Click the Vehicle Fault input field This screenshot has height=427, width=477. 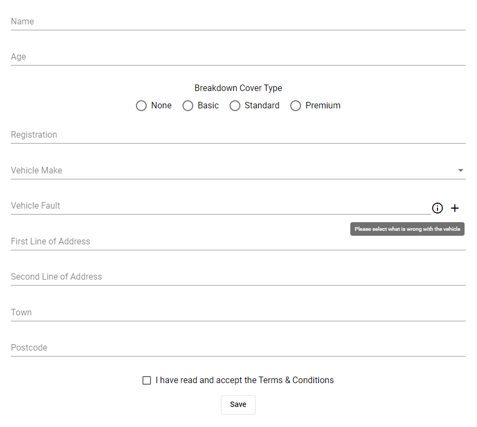221,206
